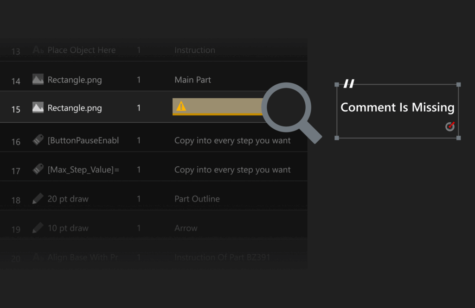The width and height of the screenshot is (475, 308).
Task: Click the tag icon beside [ButtonPauseEnabl
Action: pos(38,140)
